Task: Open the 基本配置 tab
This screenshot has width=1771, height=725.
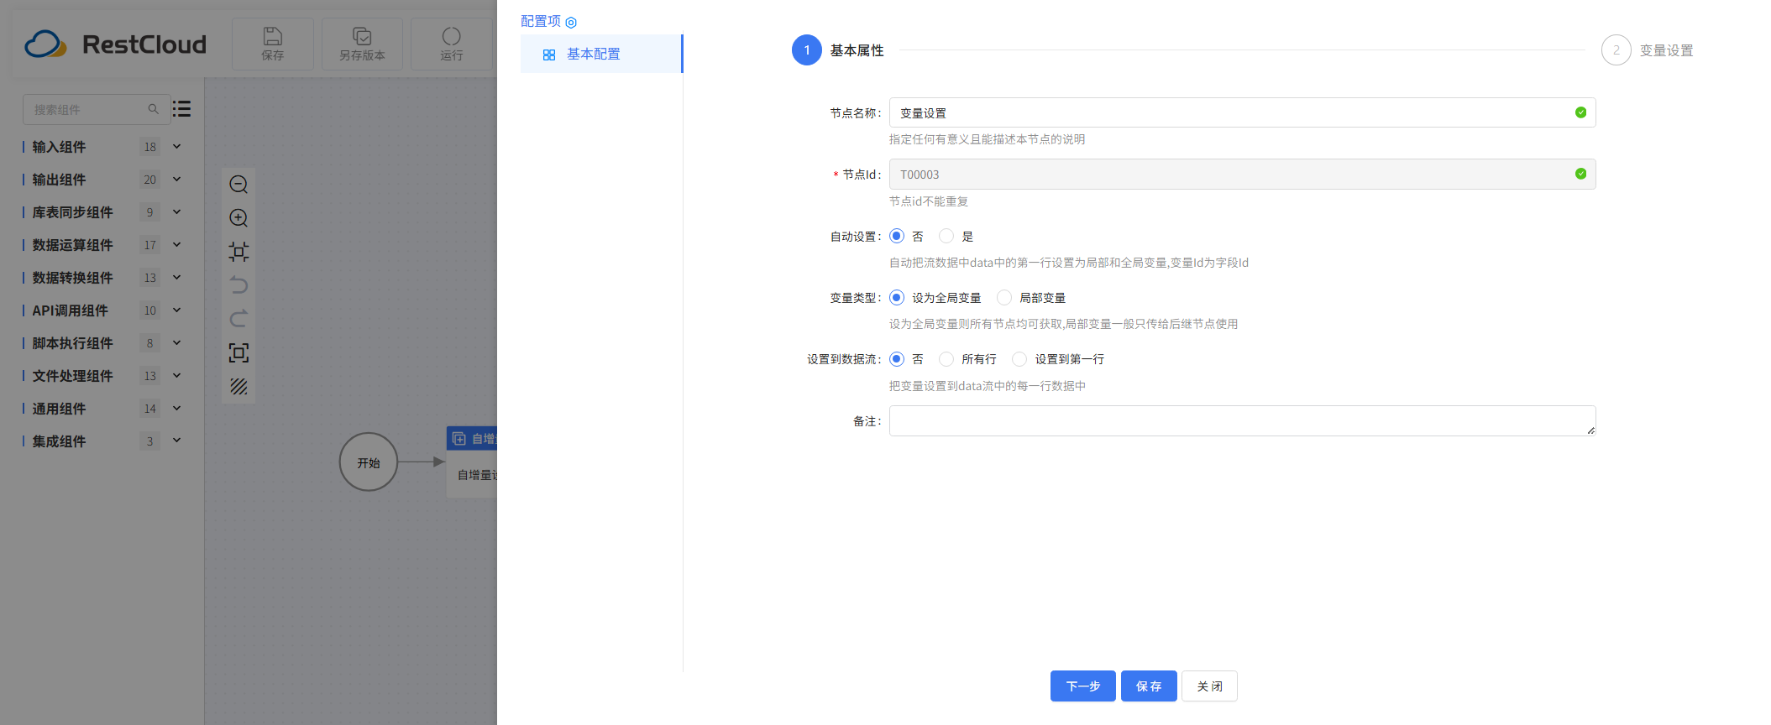Action: 593,54
